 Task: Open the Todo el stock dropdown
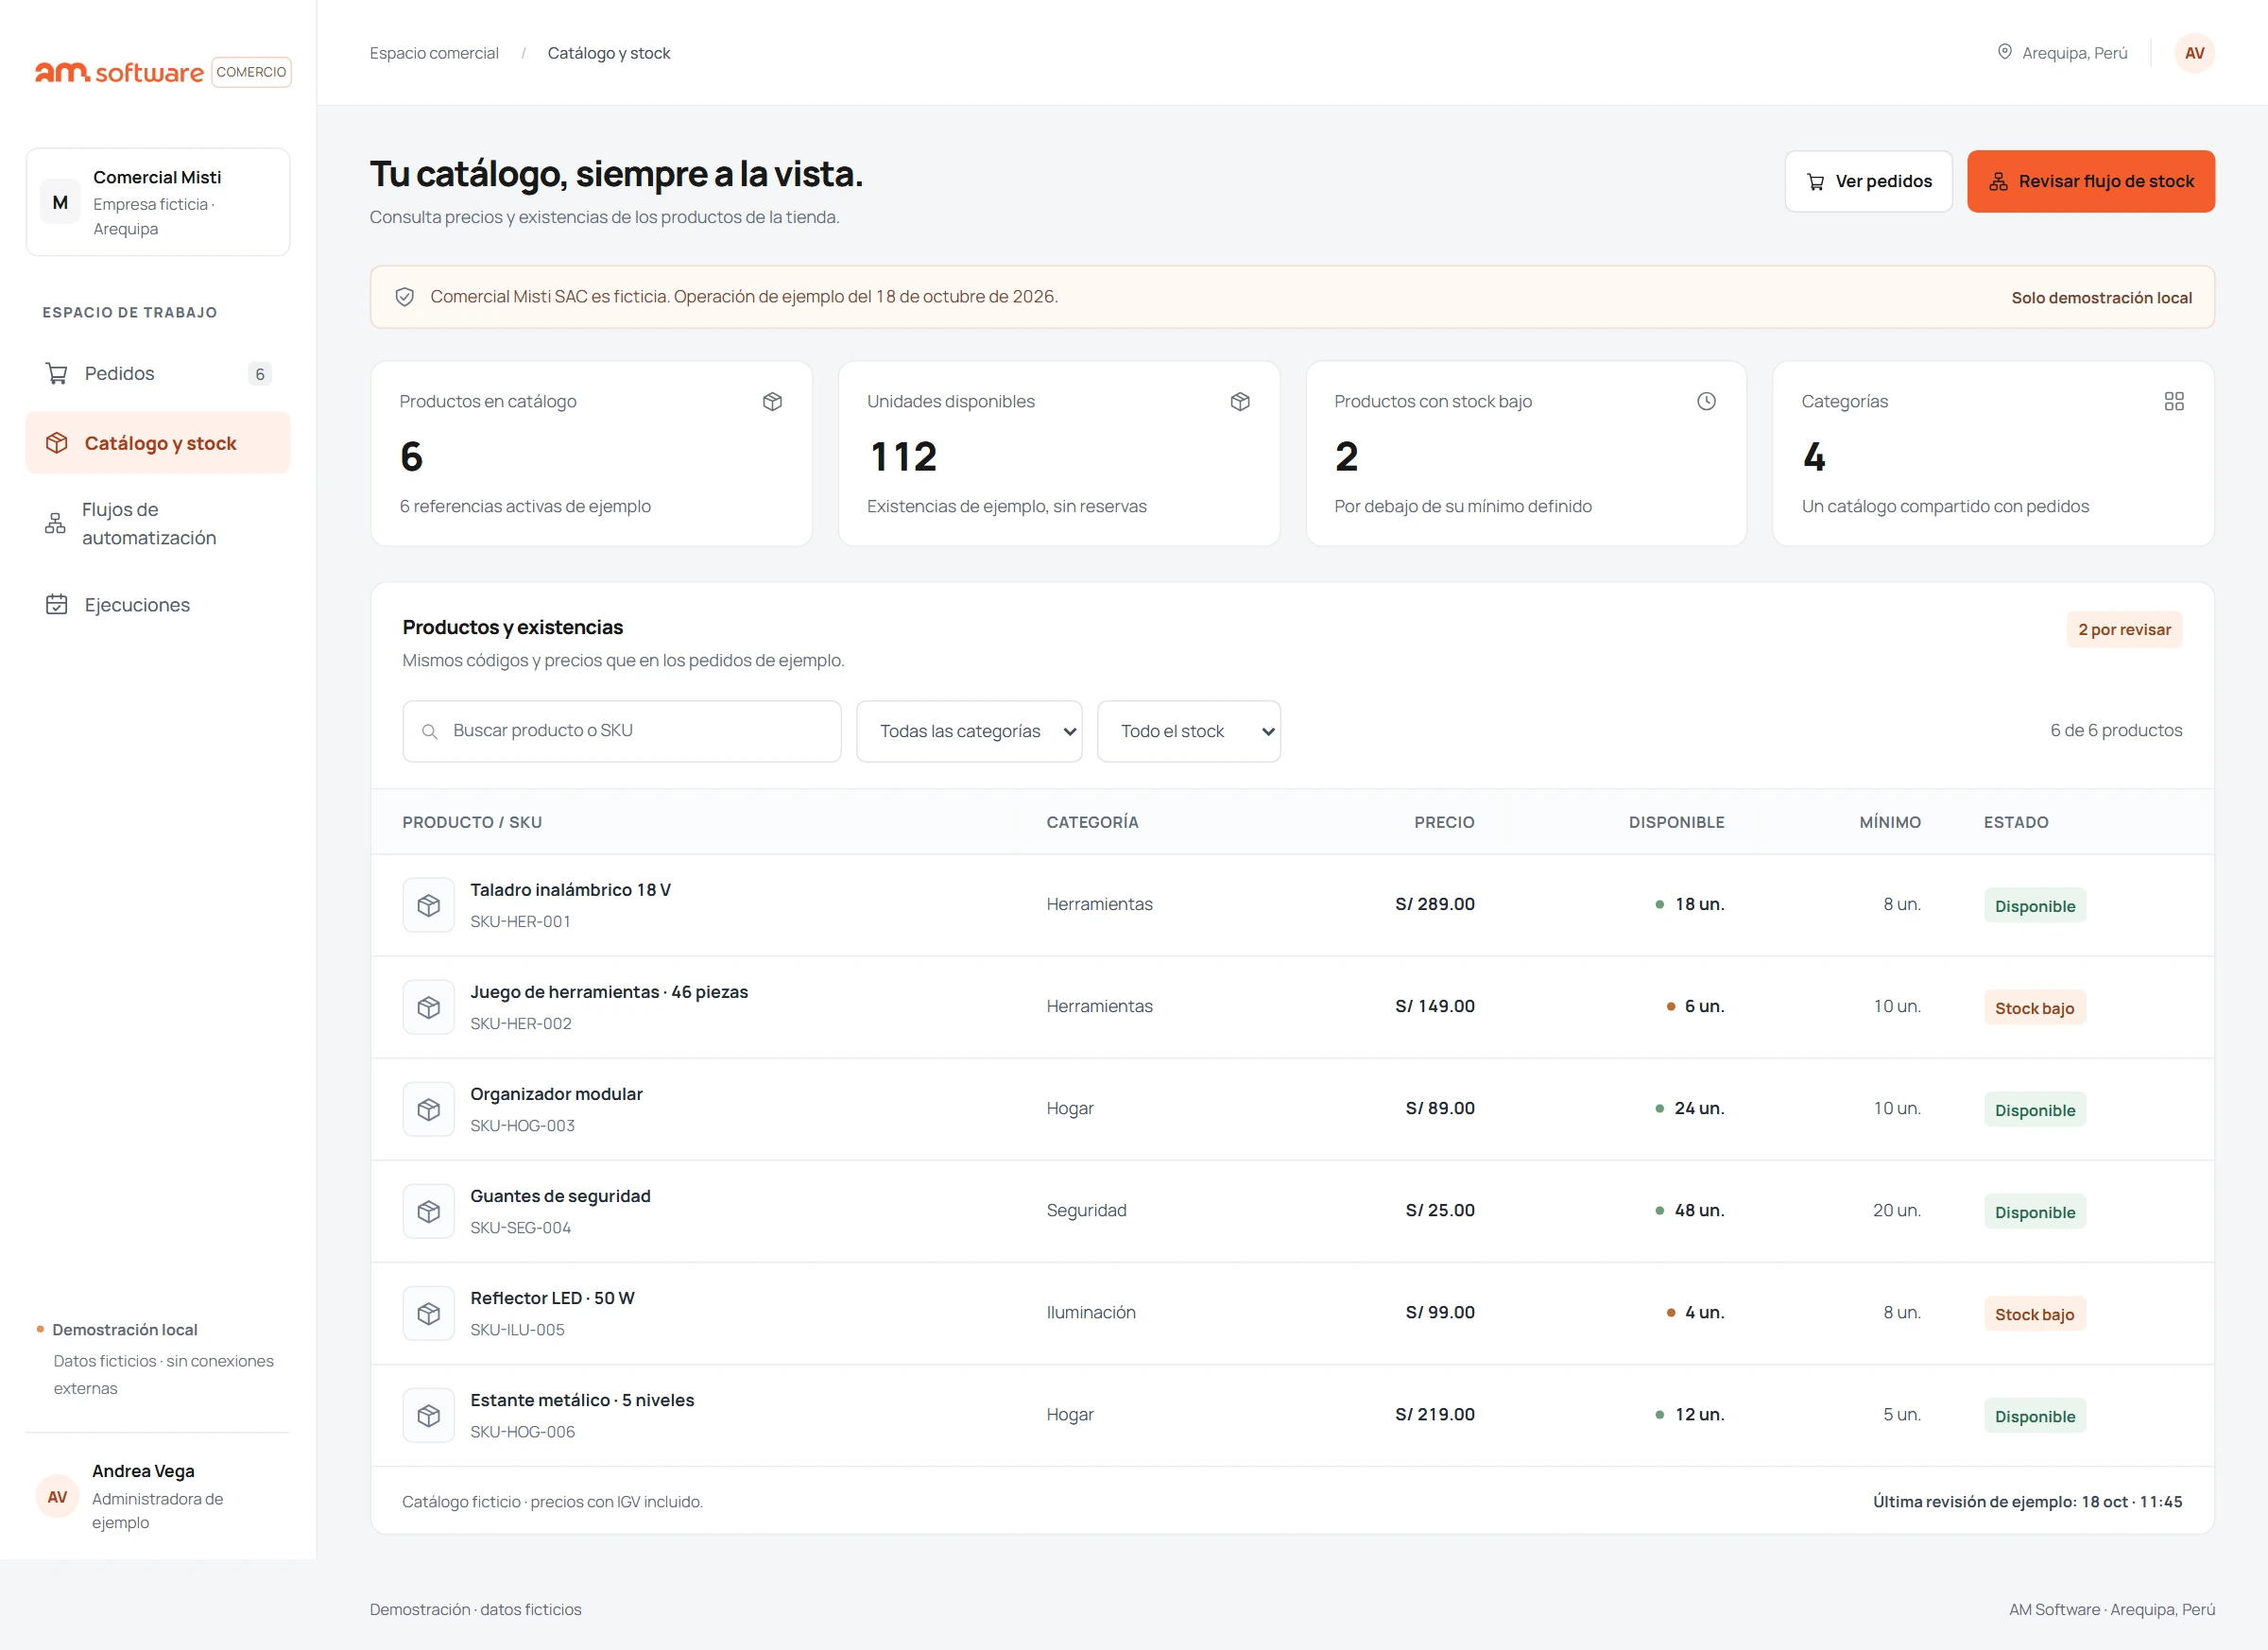[x=1189, y=731]
